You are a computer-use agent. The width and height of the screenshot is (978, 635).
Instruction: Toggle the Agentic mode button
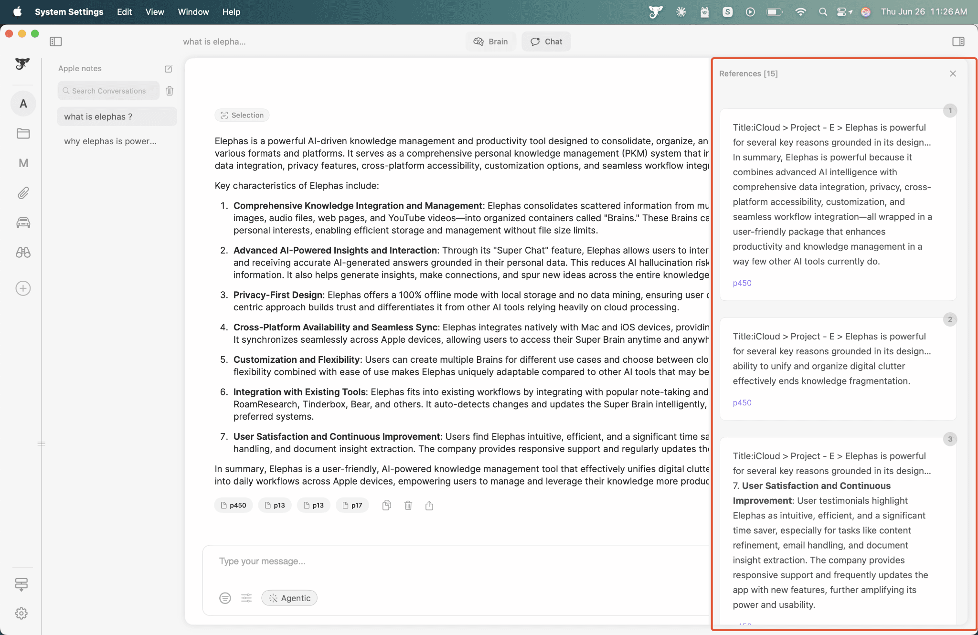(289, 598)
